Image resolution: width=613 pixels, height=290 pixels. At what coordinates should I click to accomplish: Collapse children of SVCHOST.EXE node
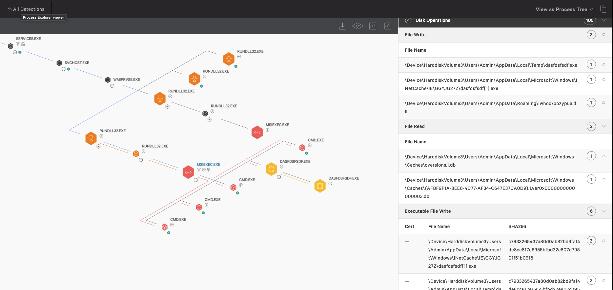pyautogui.click(x=64, y=69)
